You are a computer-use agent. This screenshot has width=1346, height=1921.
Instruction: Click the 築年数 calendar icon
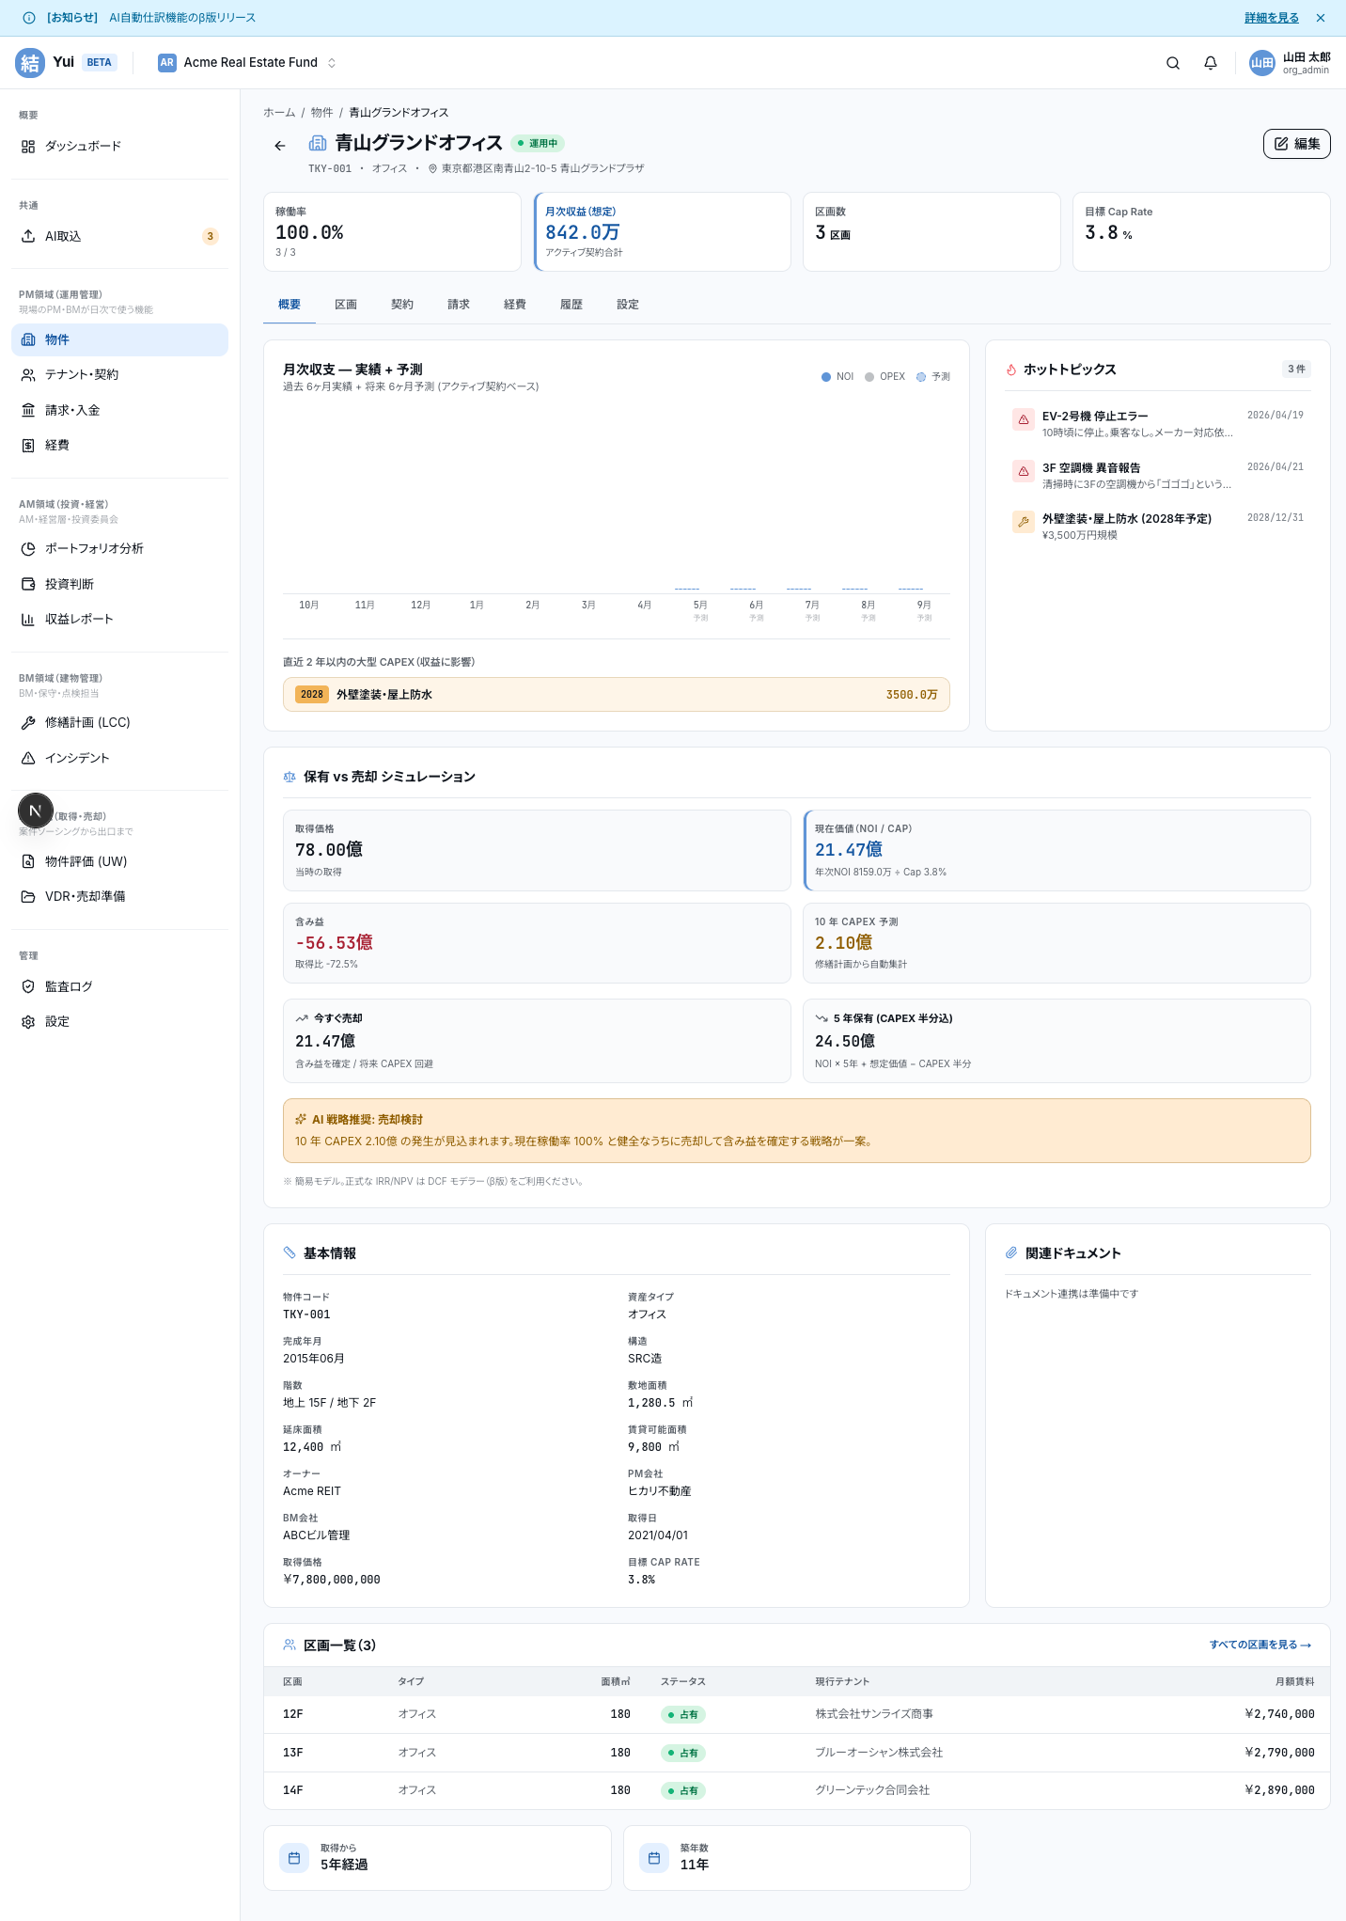pos(654,1858)
